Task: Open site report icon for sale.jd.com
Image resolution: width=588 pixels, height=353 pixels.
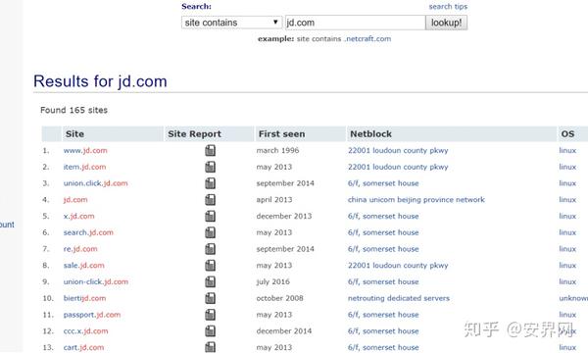Action: click(x=211, y=265)
